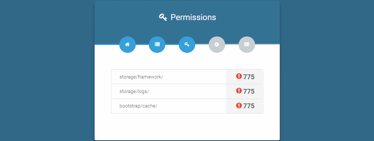The width and height of the screenshot is (374, 141).
Task: Select the storage/framework/ row
Action: pyautogui.click(x=187, y=77)
